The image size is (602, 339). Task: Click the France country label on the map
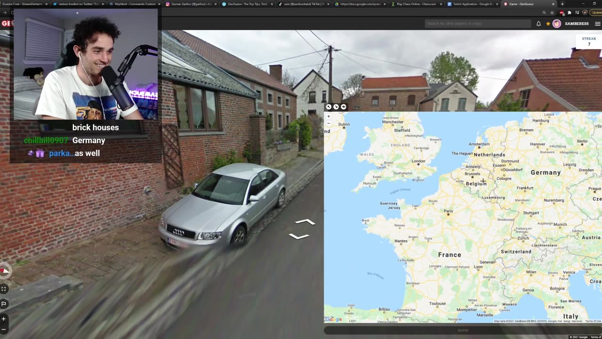point(450,255)
